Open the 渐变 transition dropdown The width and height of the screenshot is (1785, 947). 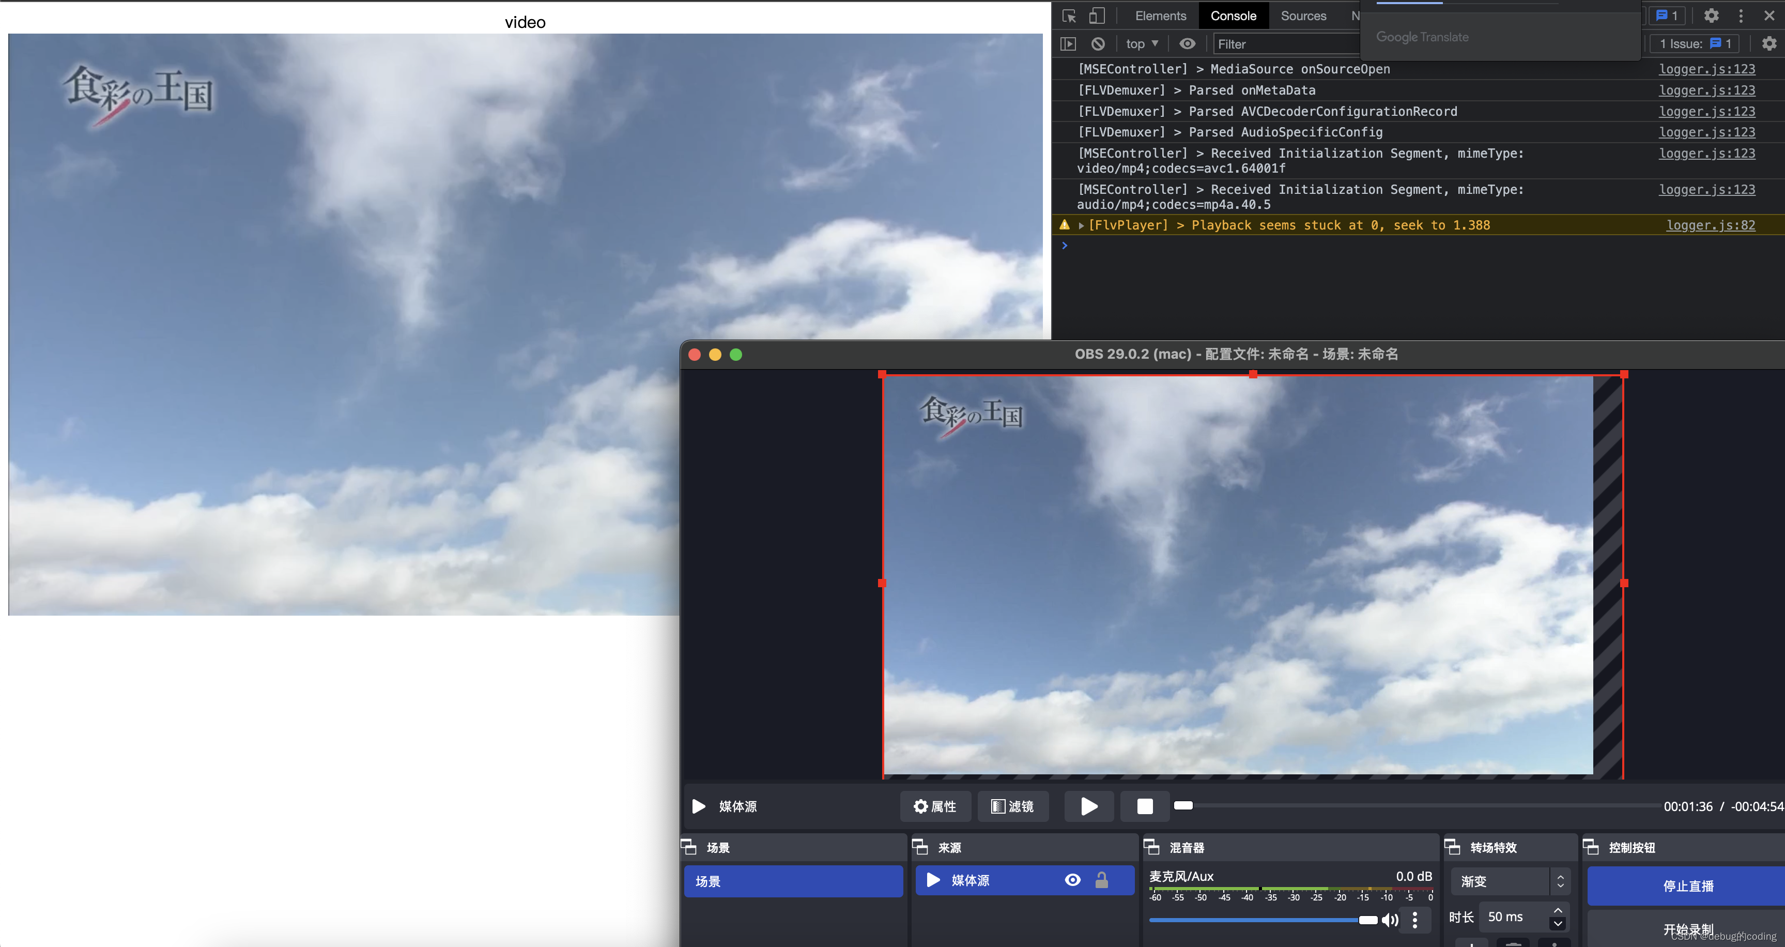[1509, 881]
